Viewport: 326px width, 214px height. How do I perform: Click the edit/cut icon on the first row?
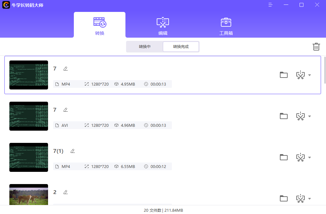301,75
